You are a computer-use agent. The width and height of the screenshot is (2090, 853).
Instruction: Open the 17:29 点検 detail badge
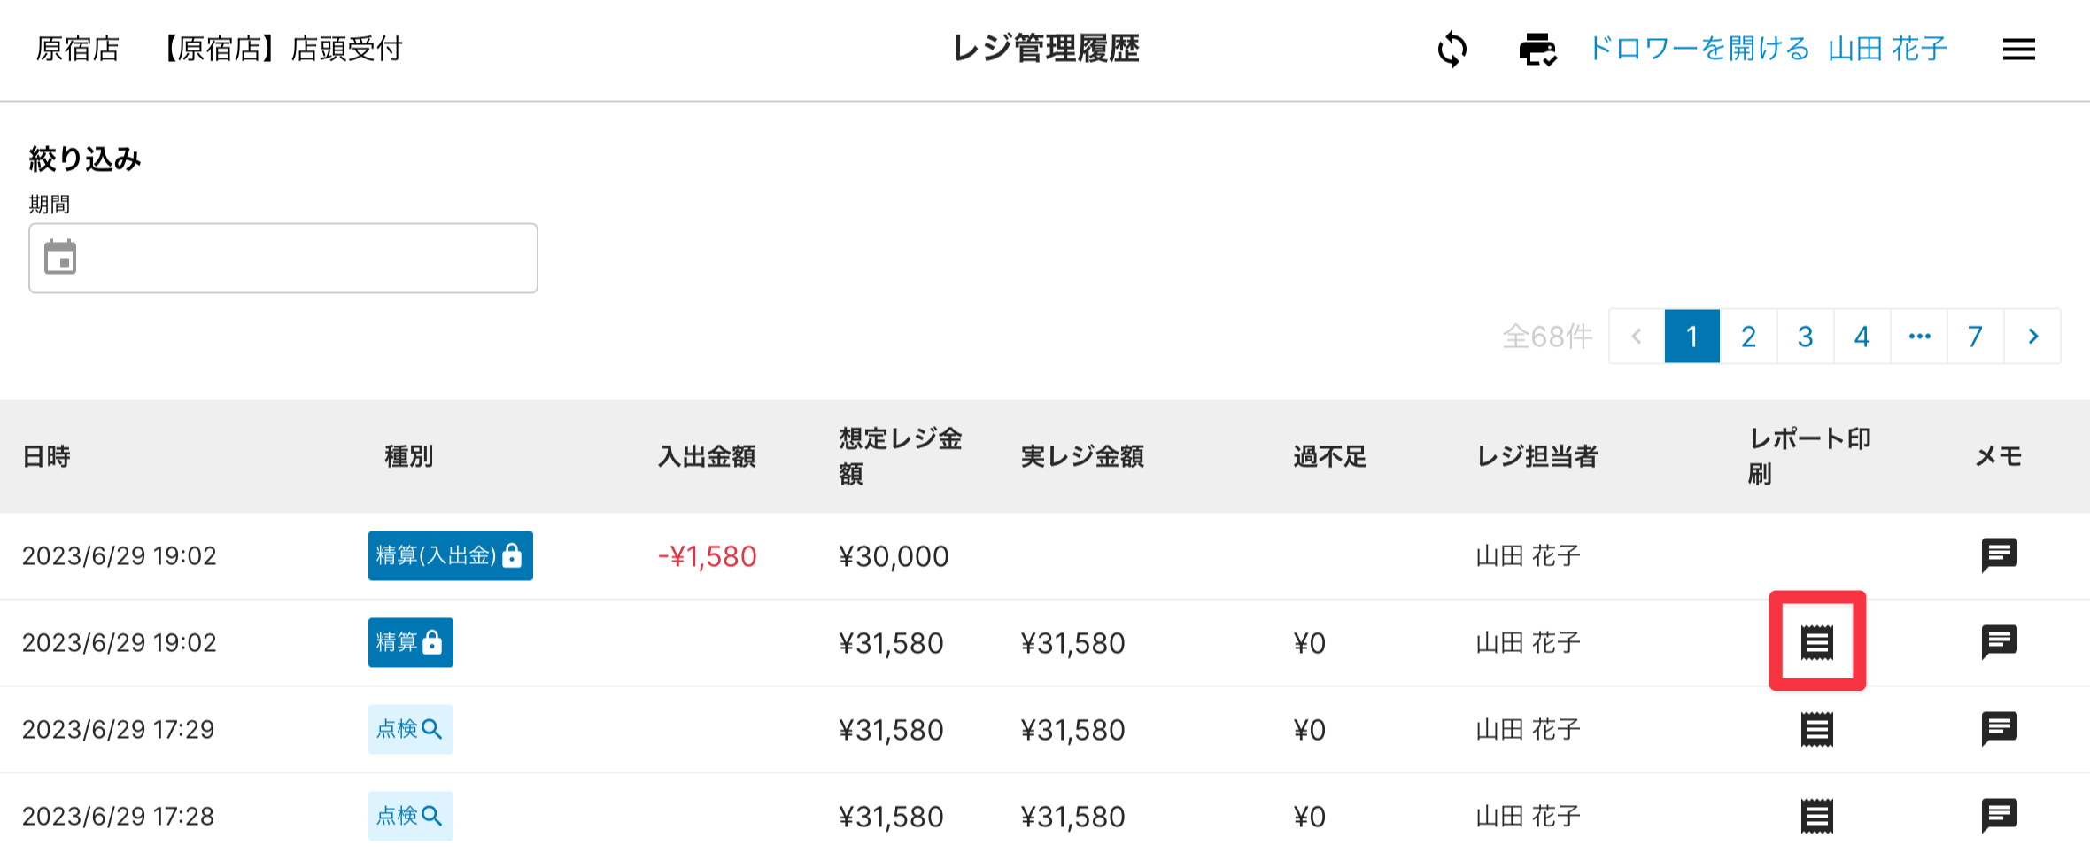pyautogui.click(x=410, y=729)
